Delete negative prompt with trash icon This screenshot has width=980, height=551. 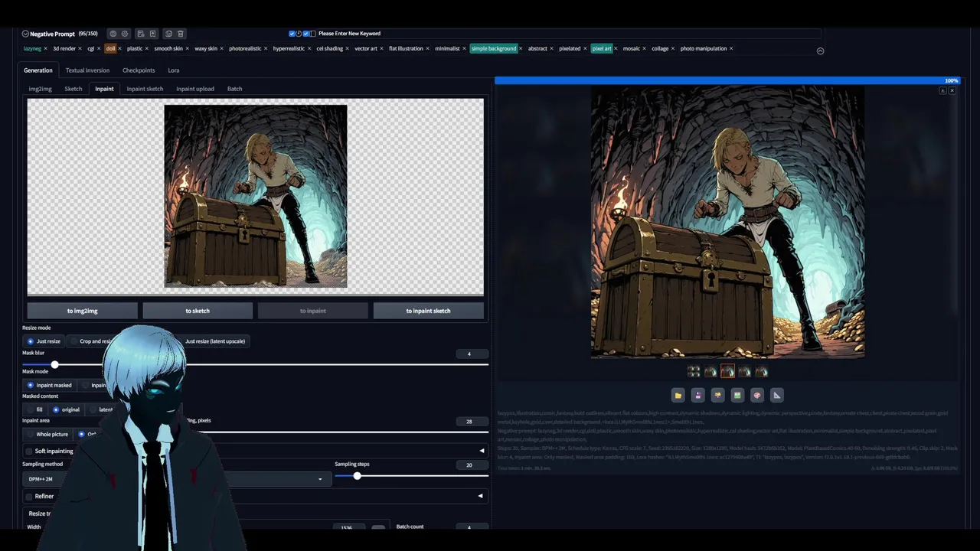click(x=181, y=34)
